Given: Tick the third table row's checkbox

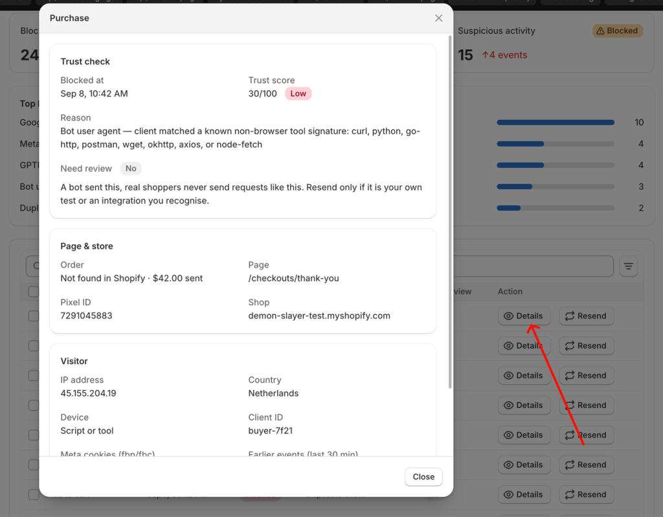Looking at the screenshot, I should tap(34, 375).
